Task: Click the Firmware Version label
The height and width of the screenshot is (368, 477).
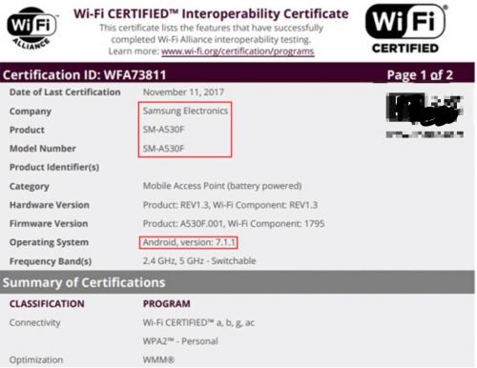Action: pyautogui.click(x=49, y=223)
